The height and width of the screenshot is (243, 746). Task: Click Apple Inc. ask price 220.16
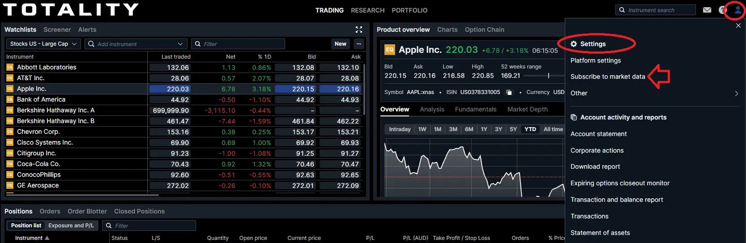pos(341,89)
